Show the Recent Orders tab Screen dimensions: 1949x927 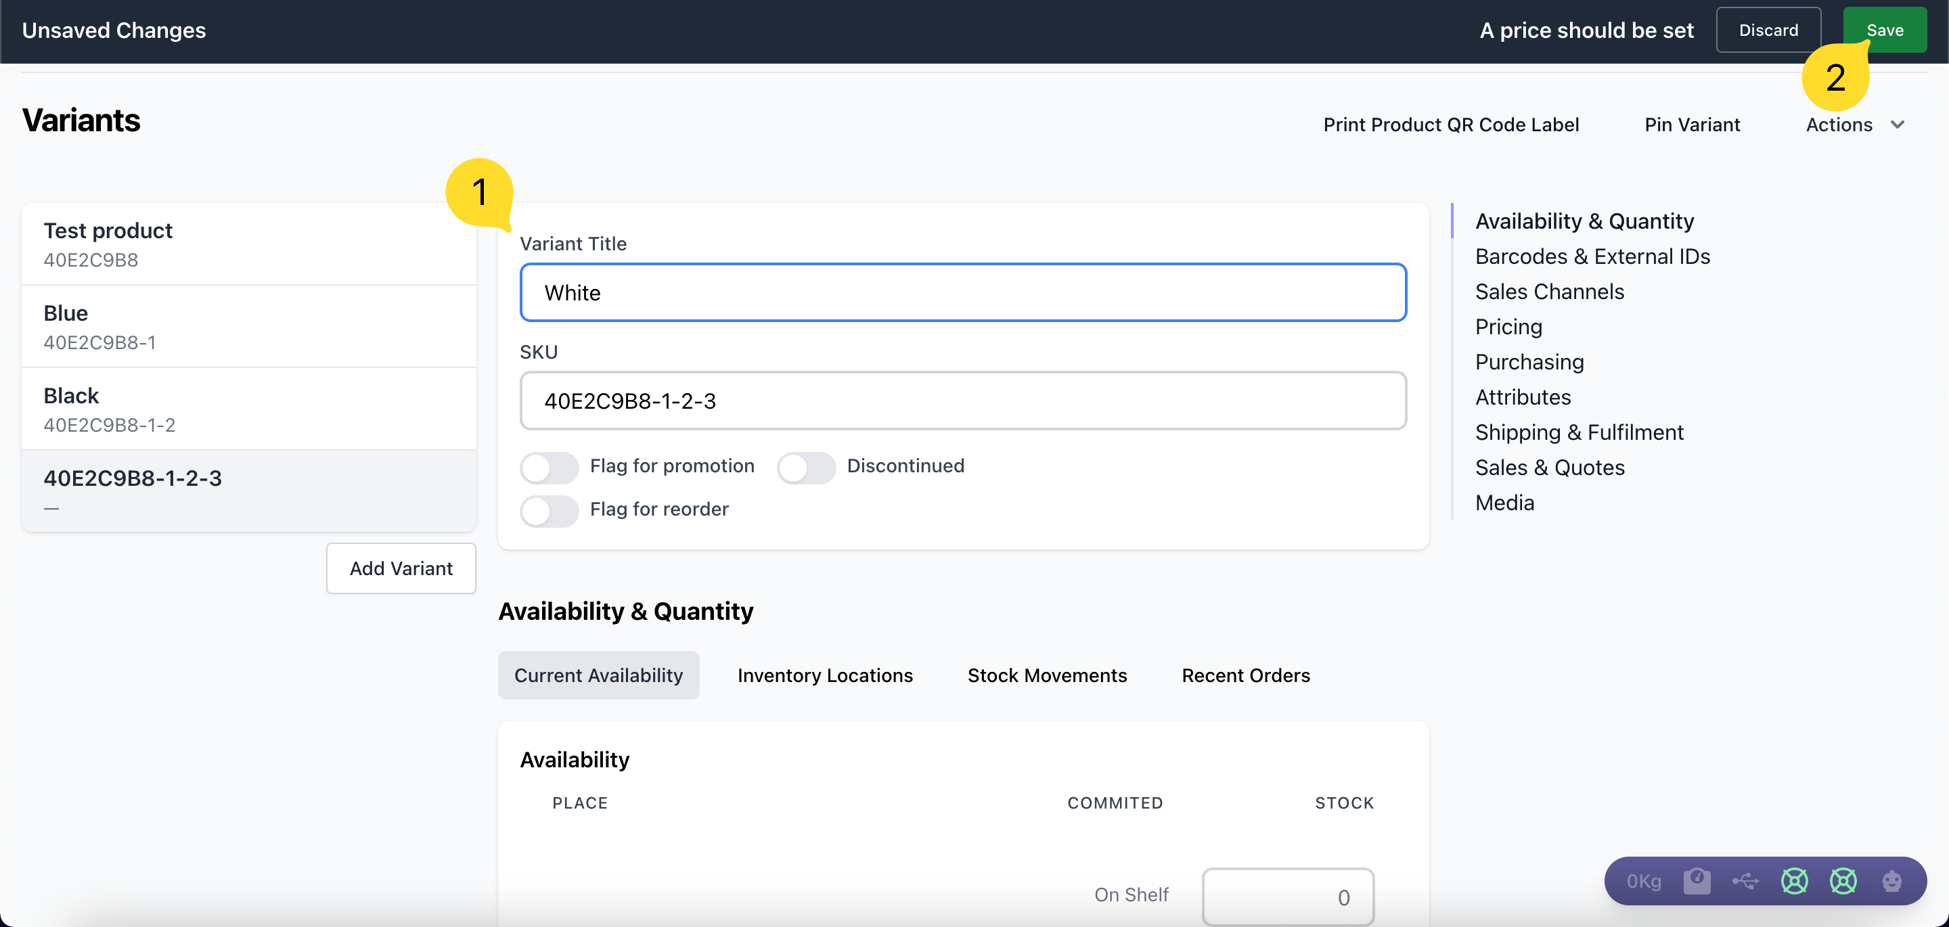tap(1245, 675)
